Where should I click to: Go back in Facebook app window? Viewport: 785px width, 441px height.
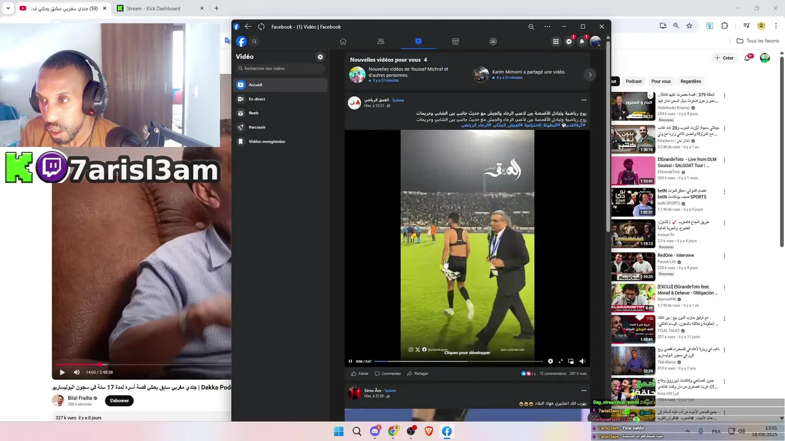point(248,26)
